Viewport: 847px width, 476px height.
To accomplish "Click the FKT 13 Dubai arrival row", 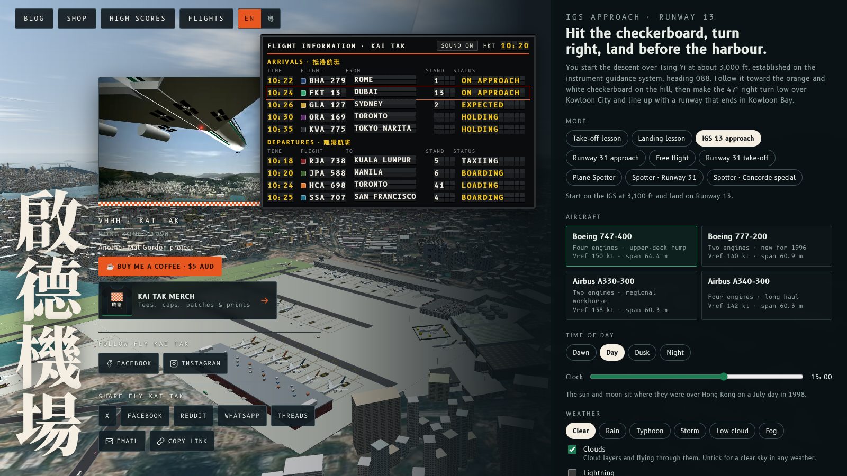I will [398, 93].
